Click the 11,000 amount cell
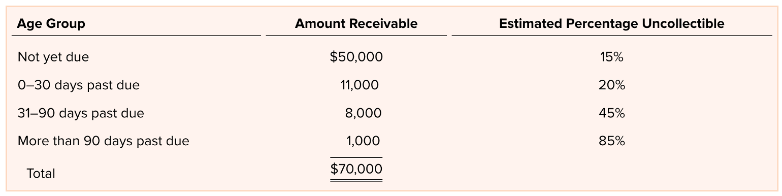 [360, 85]
